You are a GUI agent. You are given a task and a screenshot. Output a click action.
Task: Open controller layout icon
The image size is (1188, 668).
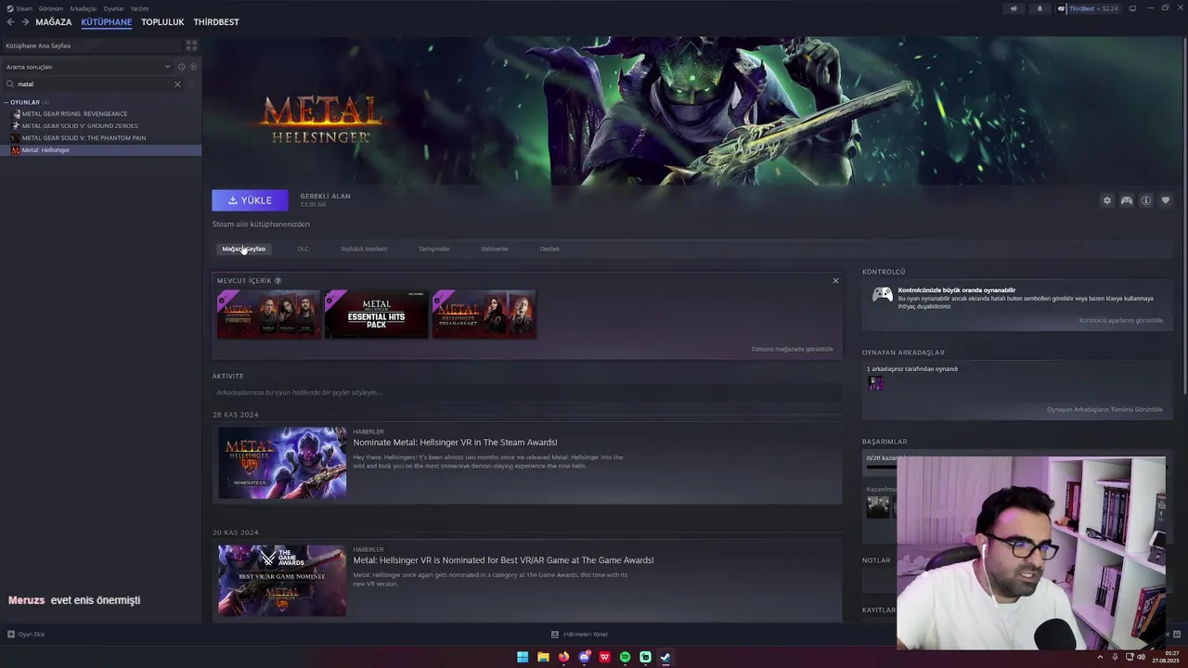[x=1126, y=200]
